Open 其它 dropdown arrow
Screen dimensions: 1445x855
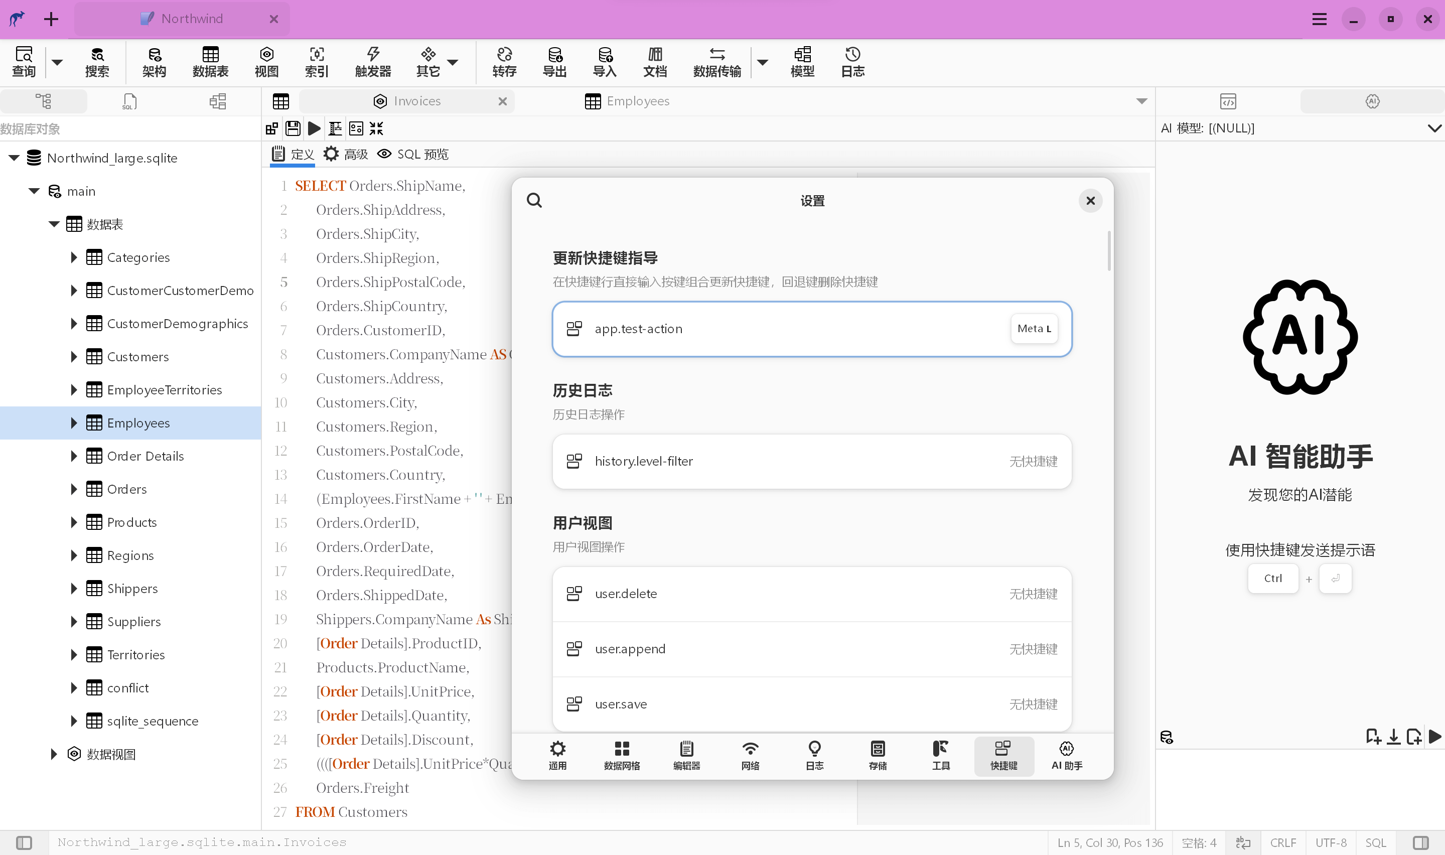[x=453, y=62]
